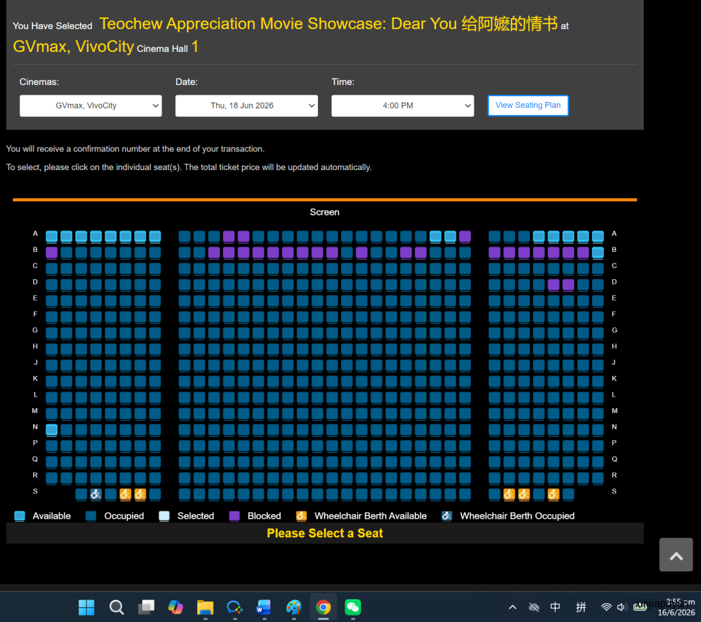
Task: Open the Wi-Fi network tray icon
Action: point(606,607)
